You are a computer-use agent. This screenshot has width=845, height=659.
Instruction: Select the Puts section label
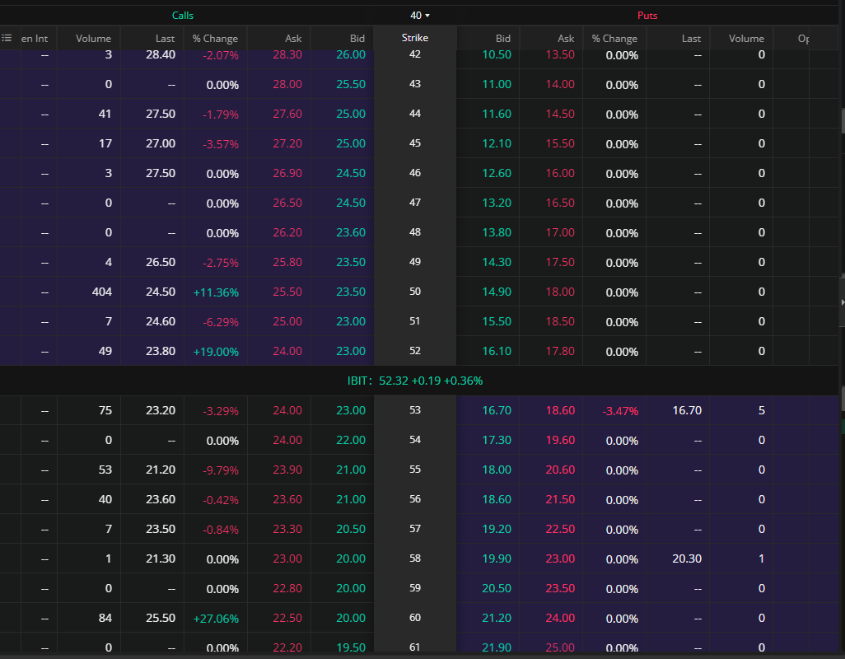647,16
